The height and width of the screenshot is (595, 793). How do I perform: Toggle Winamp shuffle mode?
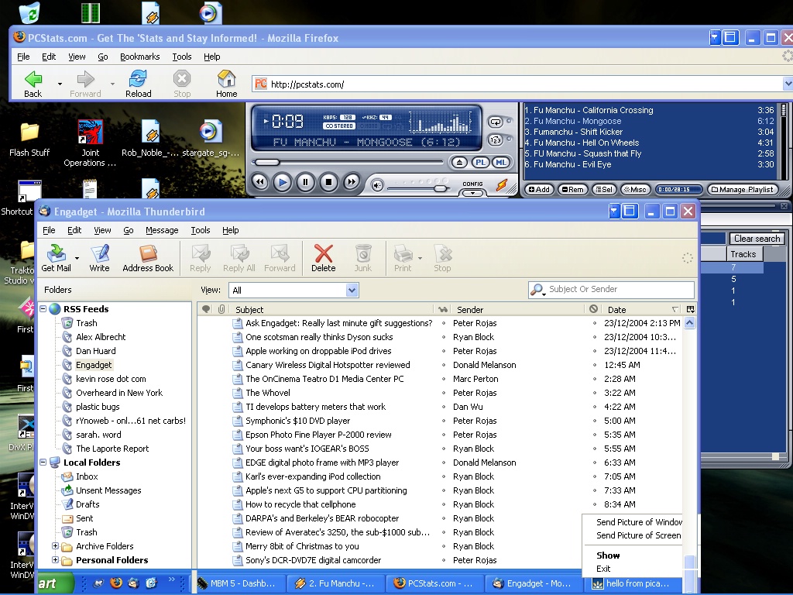pos(496,139)
